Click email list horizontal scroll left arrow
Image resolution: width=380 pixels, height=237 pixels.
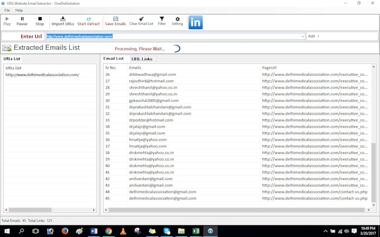coord(106,210)
